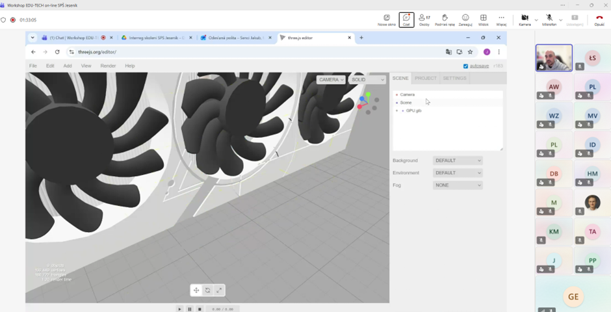Select the rotate tool in viewport
The image size is (611, 312).
tap(207, 291)
